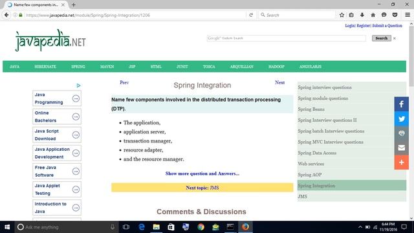
Task: Show hidden system tray icons
Action: click(360, 227)
